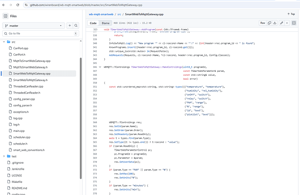Open config_parser.cpp in the tree
The height and width of the screenshot is (195, 300).
24,99
